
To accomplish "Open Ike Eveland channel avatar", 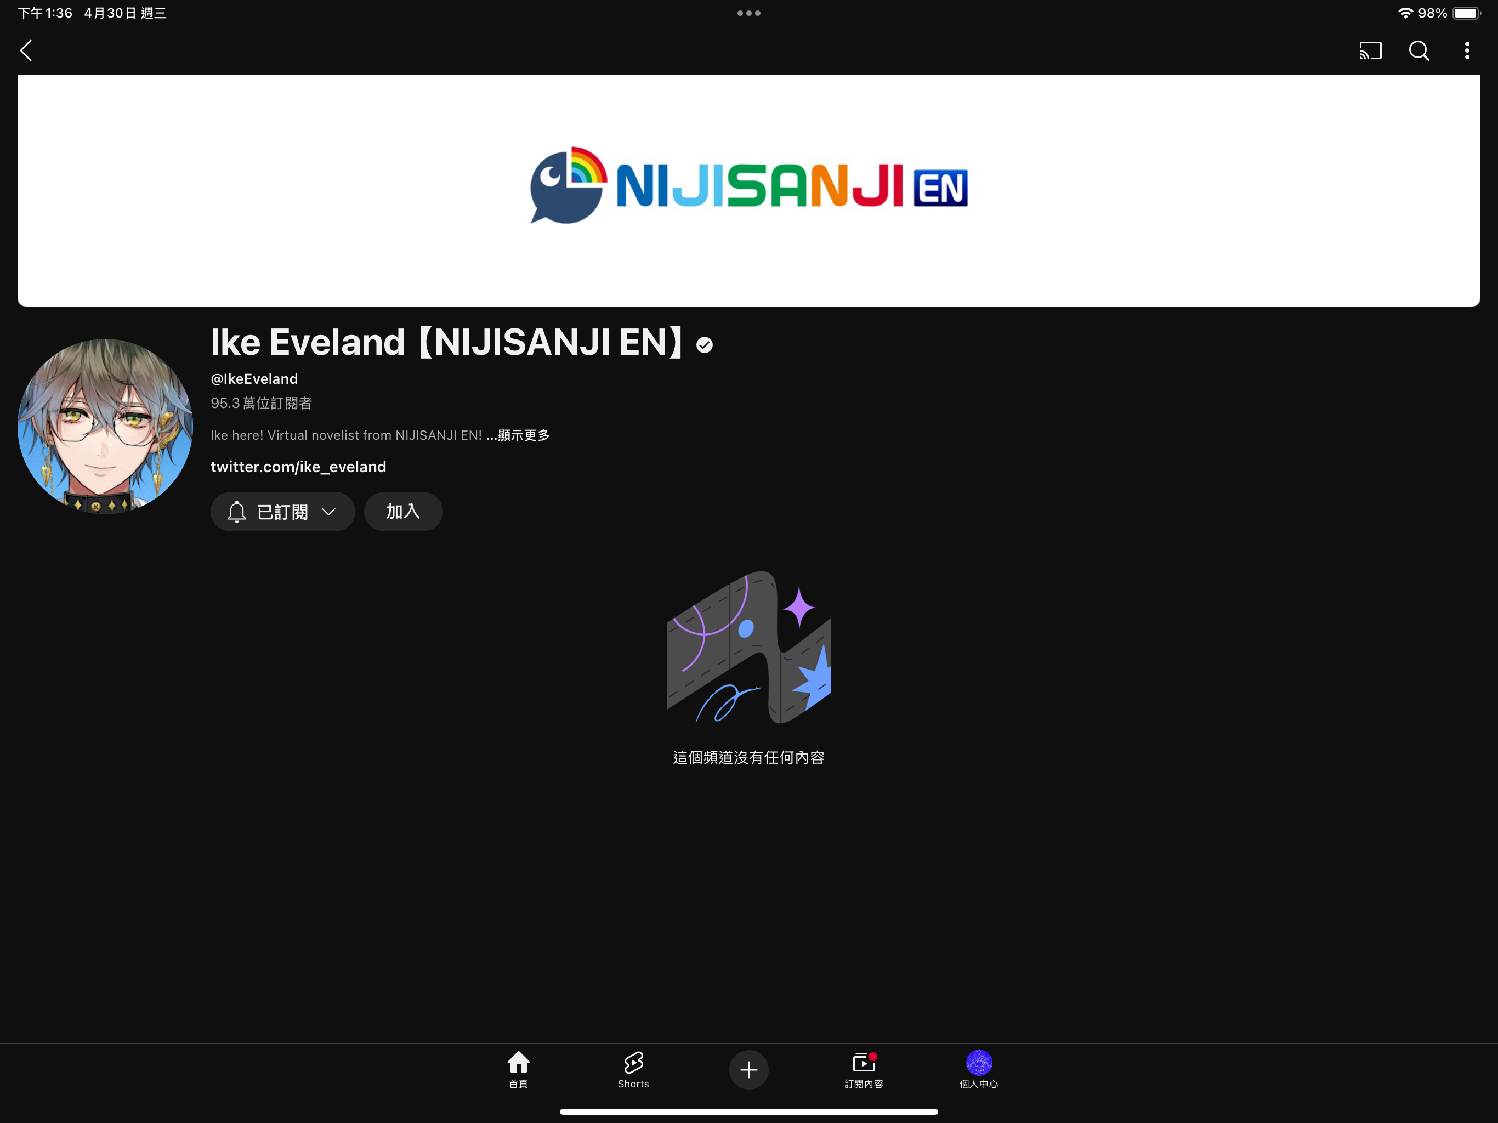I will (x=105, y=426).
